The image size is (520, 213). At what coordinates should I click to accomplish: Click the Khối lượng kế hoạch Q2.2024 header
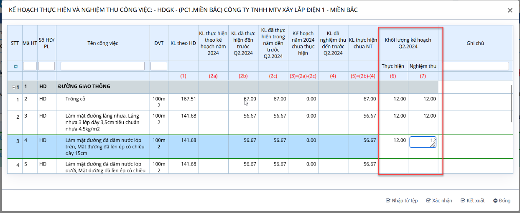pyautogui.click(x=408, y=43)
